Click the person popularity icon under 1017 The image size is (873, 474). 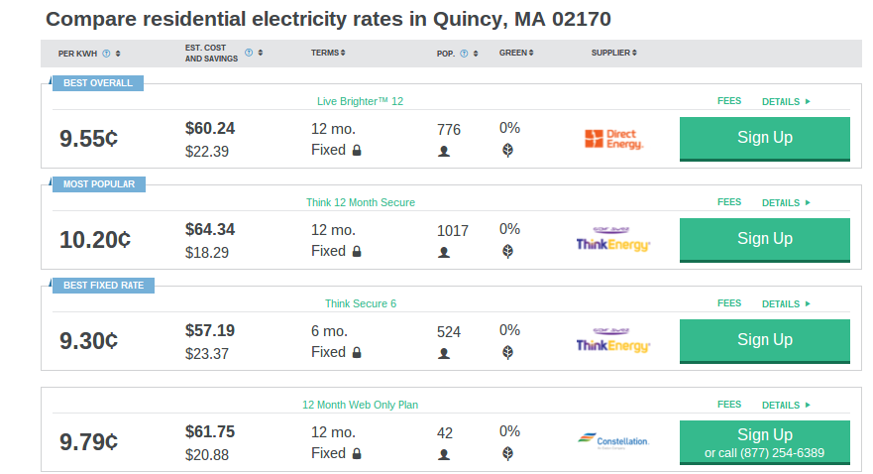click(x=444, y=252)
